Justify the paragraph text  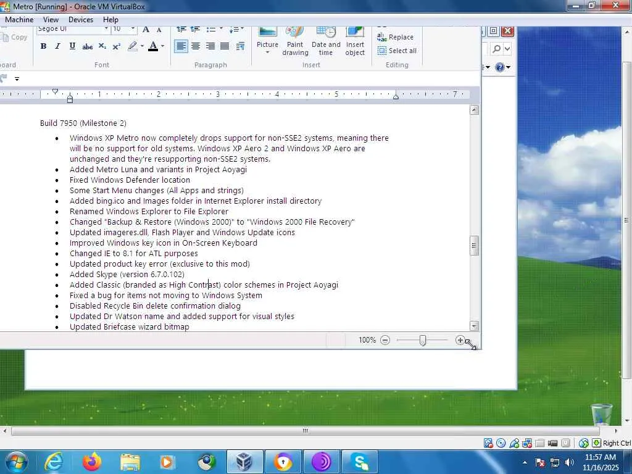tap(225, 46)
